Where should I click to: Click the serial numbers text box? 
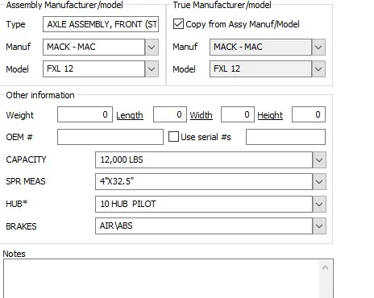pyautogui.click(x=285, y=137)
